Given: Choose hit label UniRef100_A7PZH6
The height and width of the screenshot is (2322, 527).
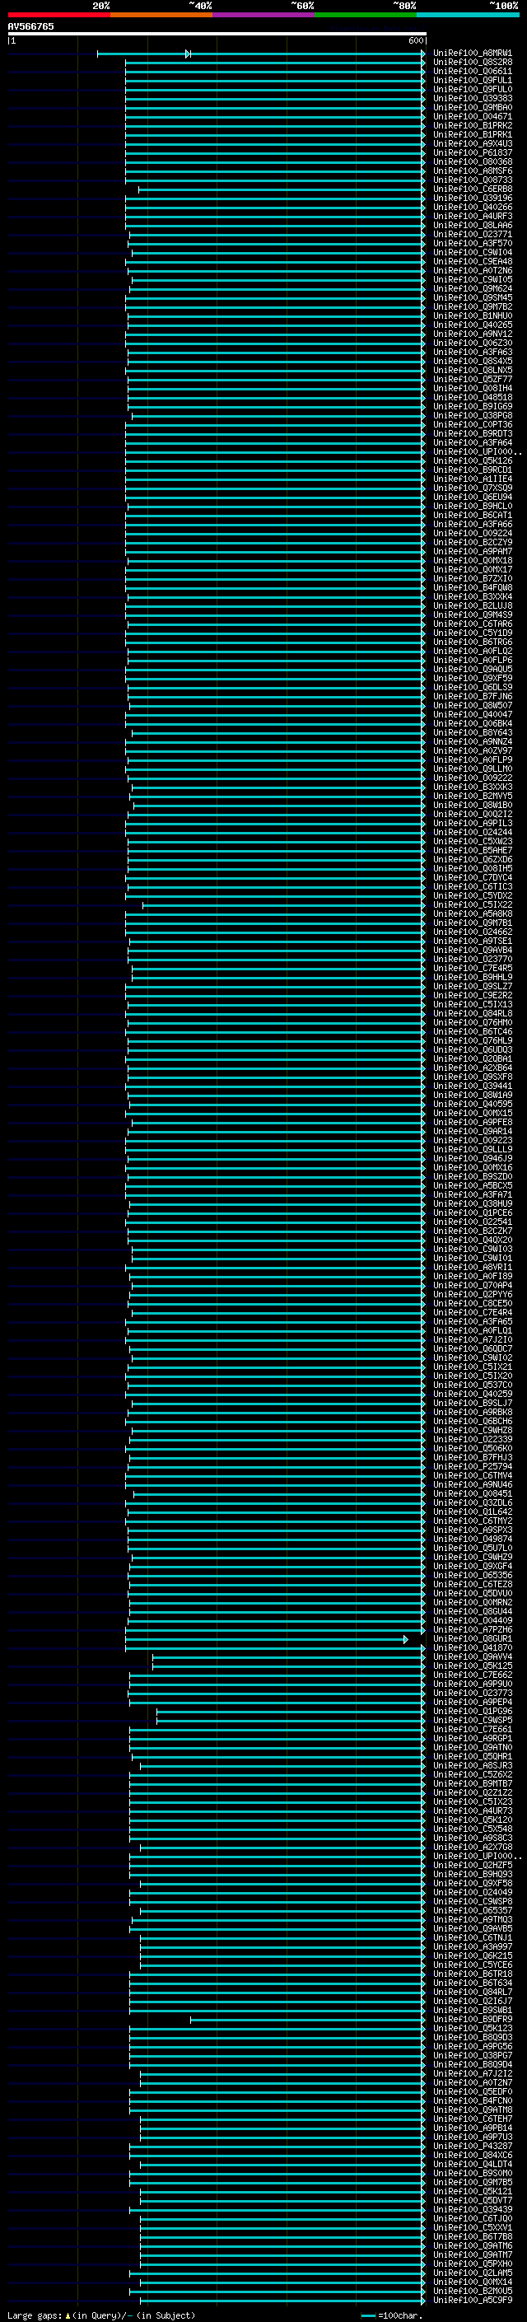Looking at the screenshot, I should (x=472, y=1630).
